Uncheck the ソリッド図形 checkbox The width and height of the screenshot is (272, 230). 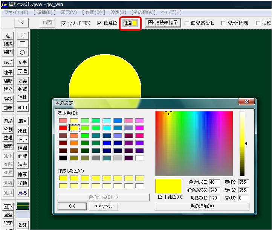point(64,23)
